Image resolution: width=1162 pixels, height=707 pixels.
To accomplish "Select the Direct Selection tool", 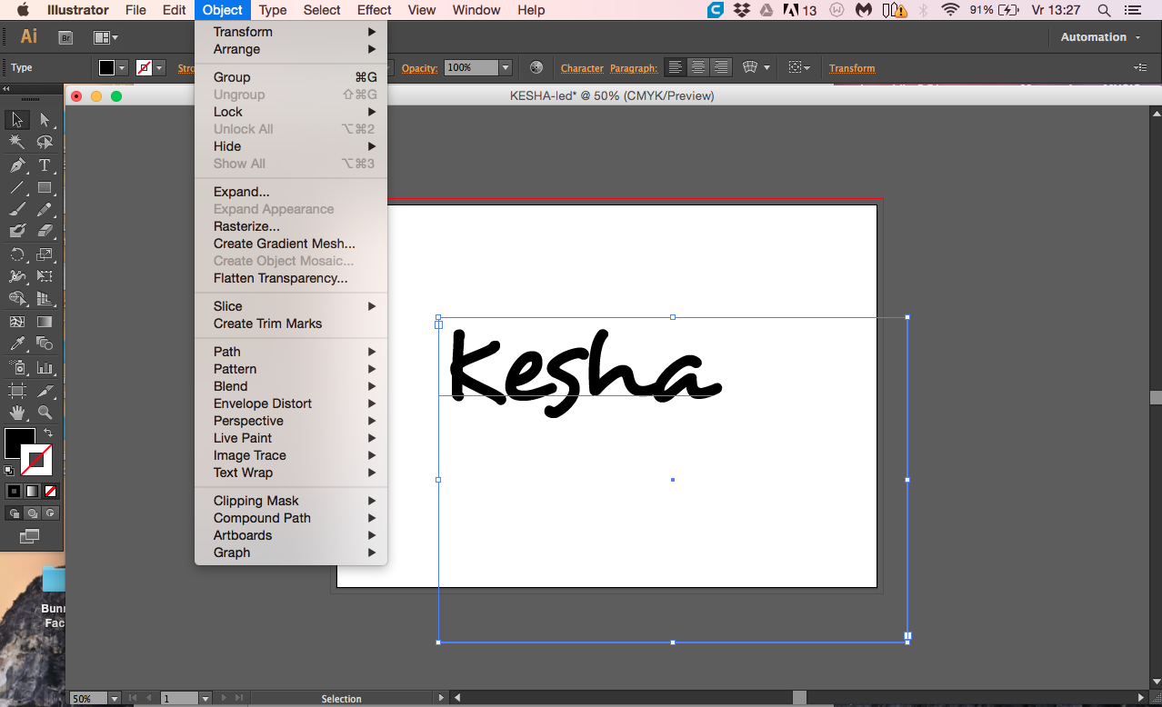I will point(45,120).
